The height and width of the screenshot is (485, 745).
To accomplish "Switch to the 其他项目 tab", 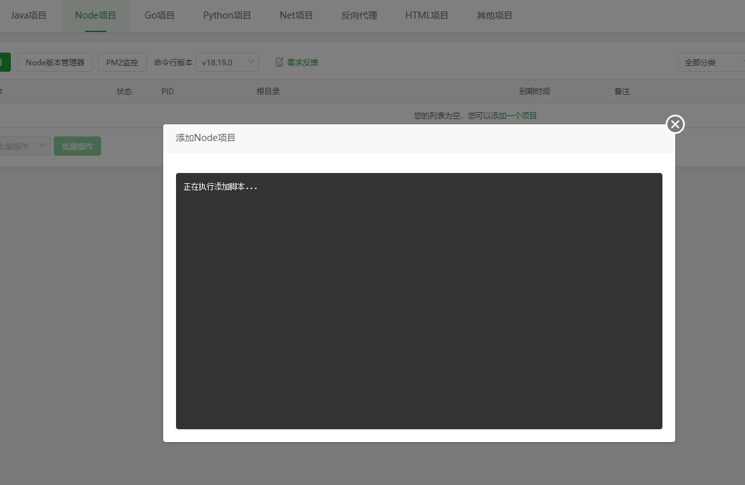I will coord(494,15).
